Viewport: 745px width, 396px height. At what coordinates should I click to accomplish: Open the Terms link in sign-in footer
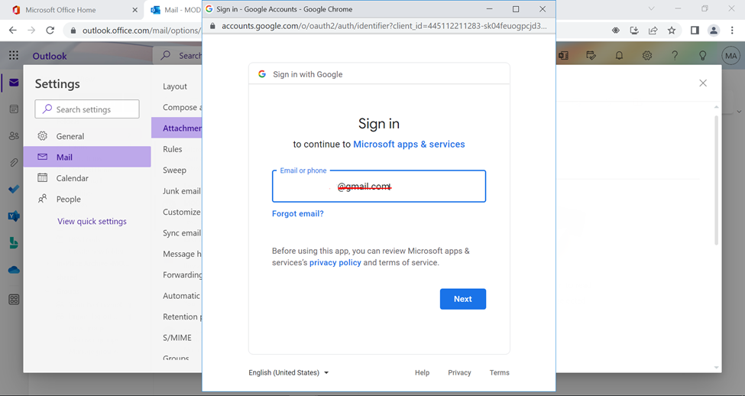coord(500,373)
